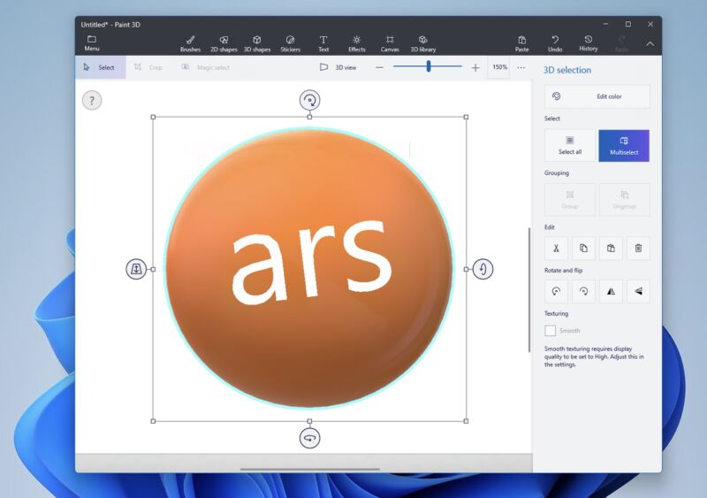Open the 3D shapes panel

point(256,43)
